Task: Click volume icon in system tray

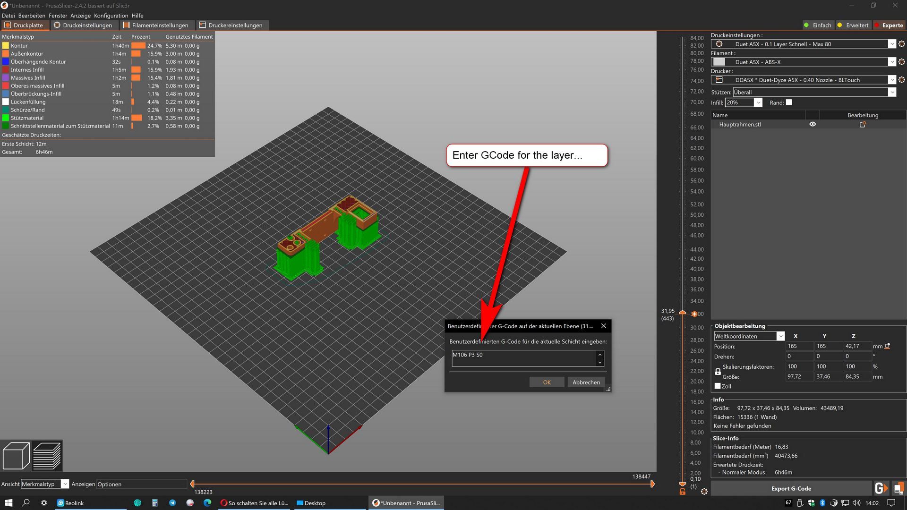Action: click(856, 503)
